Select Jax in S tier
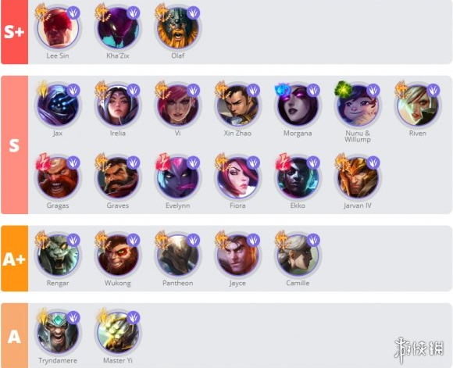Viewport: 453px width, 368px height. pos(58,105)
